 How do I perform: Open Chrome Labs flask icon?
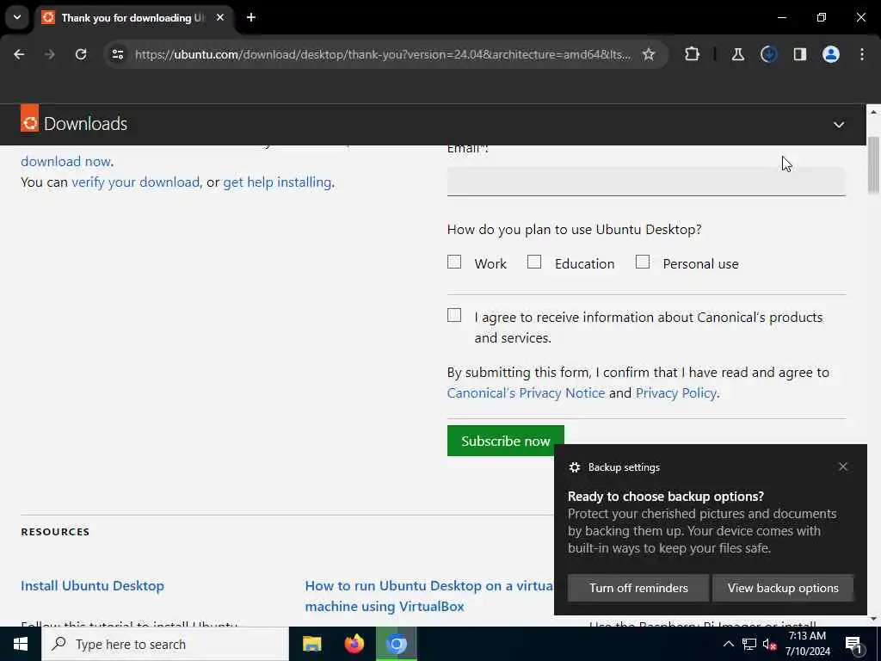(x=737, y=54)
